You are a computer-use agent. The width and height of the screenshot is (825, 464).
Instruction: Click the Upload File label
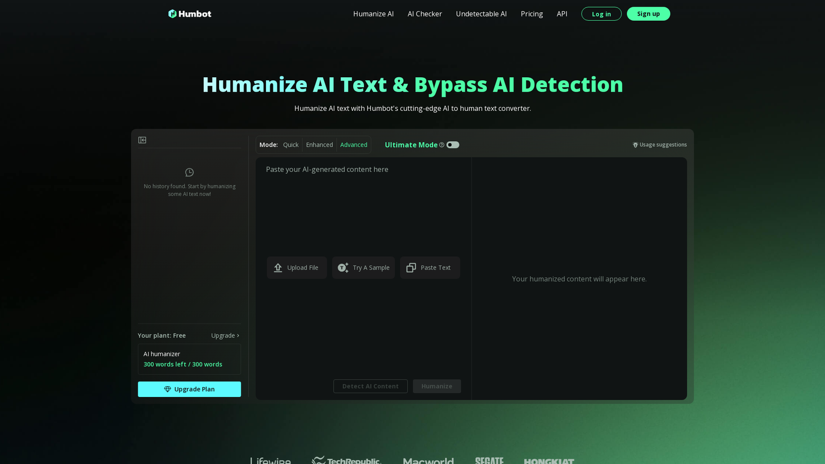(303, 268)
